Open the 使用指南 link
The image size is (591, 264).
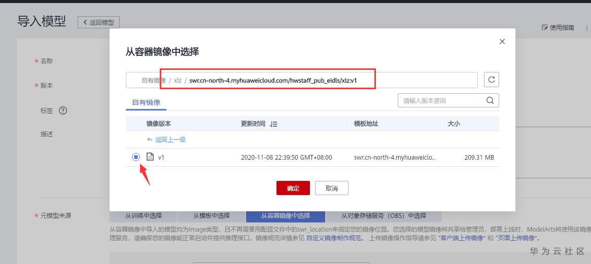562,27
